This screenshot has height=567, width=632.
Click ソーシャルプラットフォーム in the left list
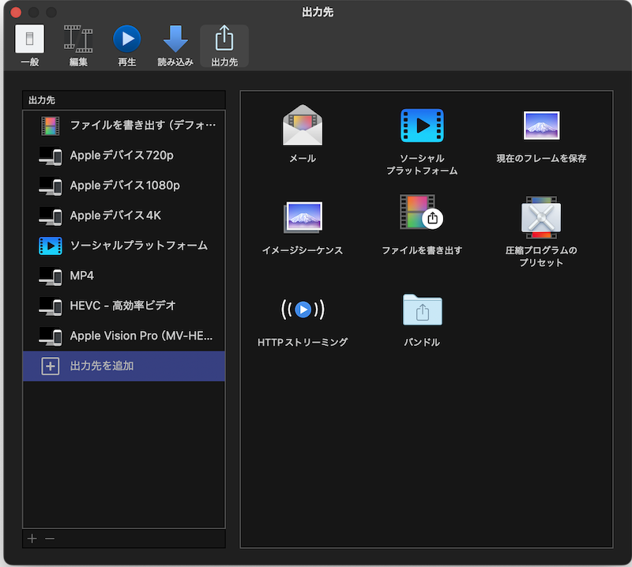coord(124,246)
